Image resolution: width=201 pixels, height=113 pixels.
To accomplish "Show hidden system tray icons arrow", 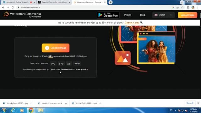I will tap(175, 110).
